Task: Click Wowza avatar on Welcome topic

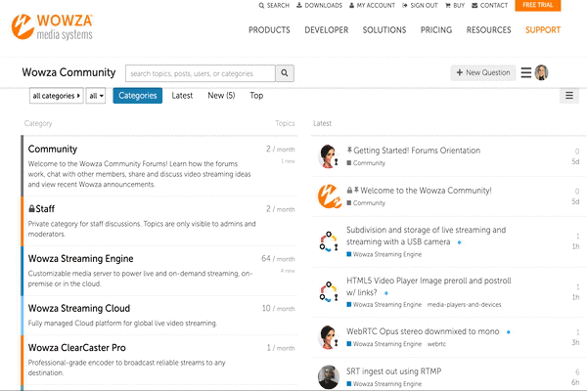Action: tap(329, 196)
